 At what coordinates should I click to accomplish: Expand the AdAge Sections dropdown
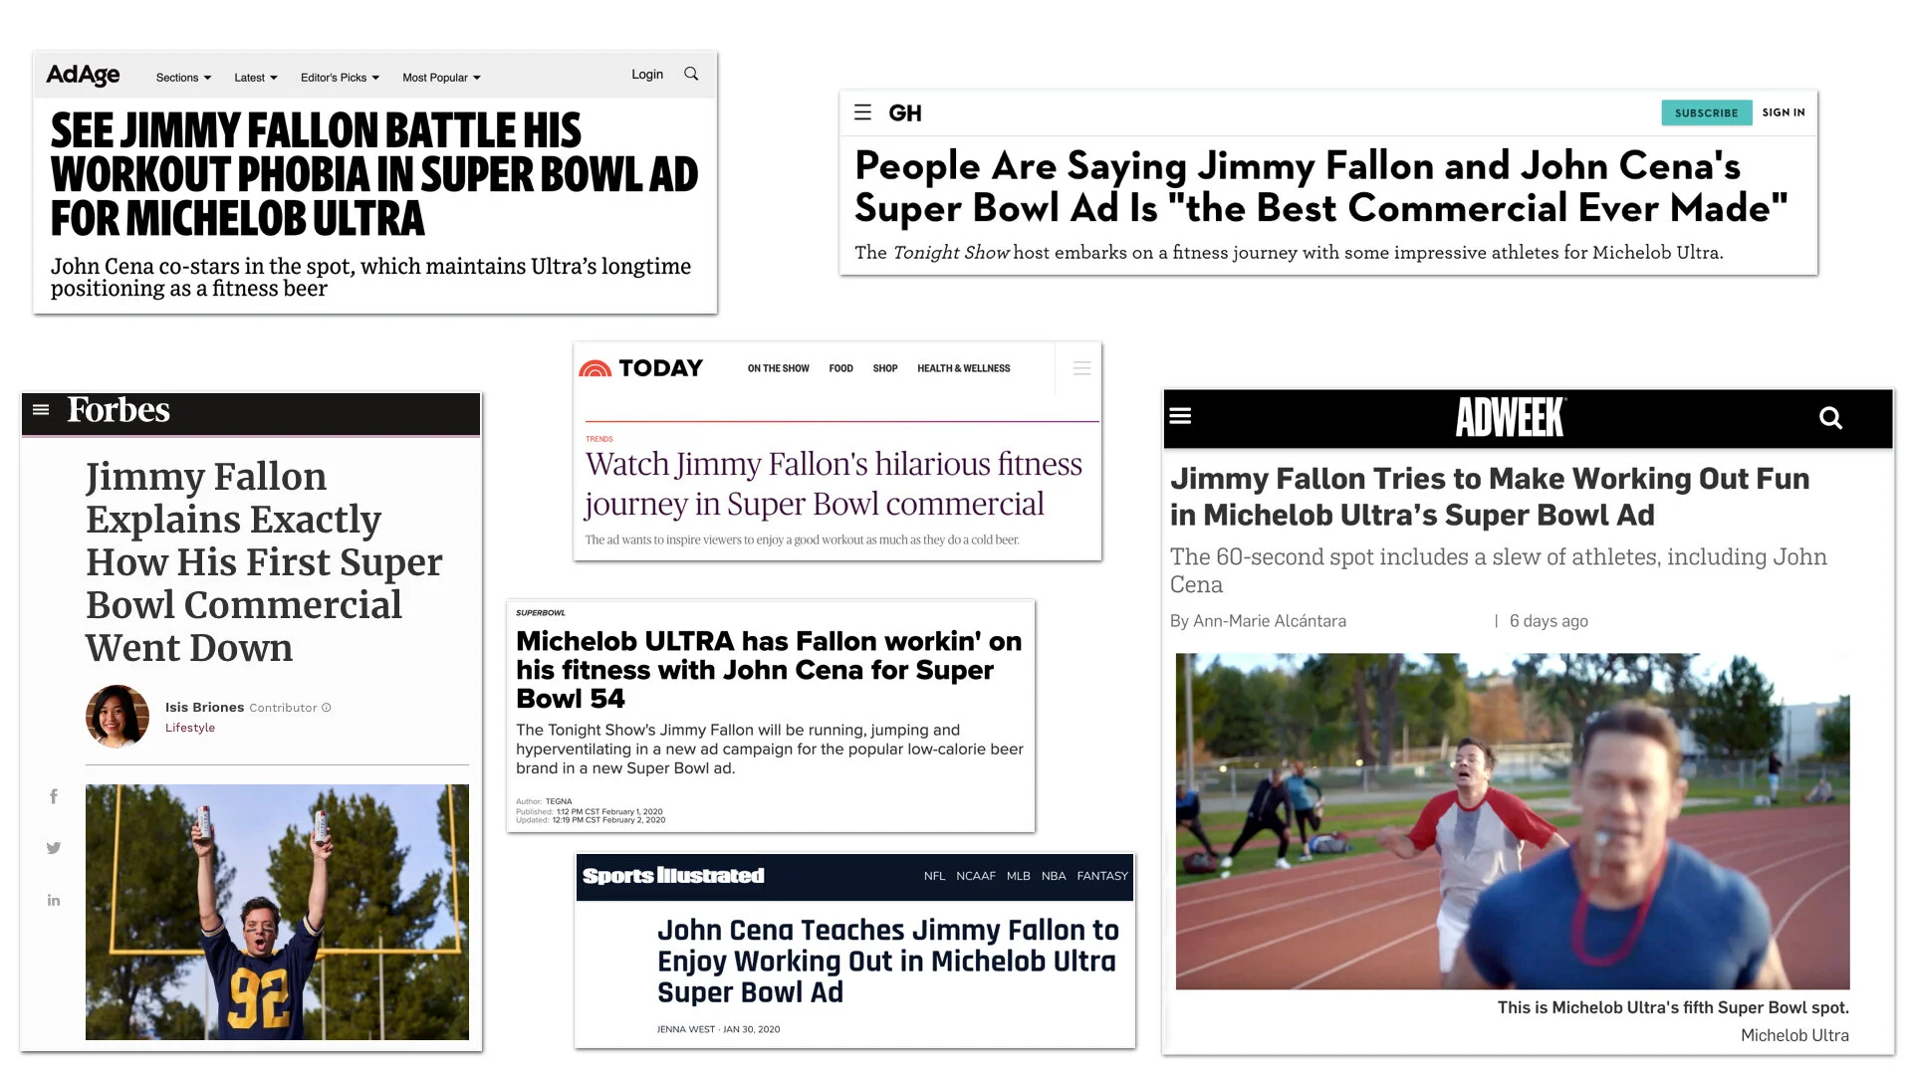[183, 78]
